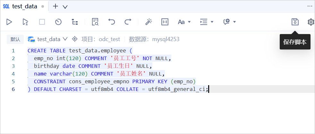Click the 默认 session label button
This screenshot has width=315, height=134.
pyautogui.click(x=15, y=39)
